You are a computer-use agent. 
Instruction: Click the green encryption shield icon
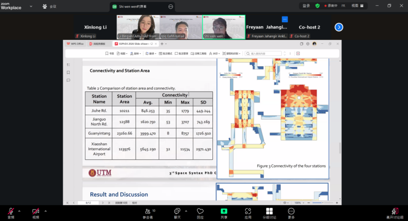click(318, 6)
